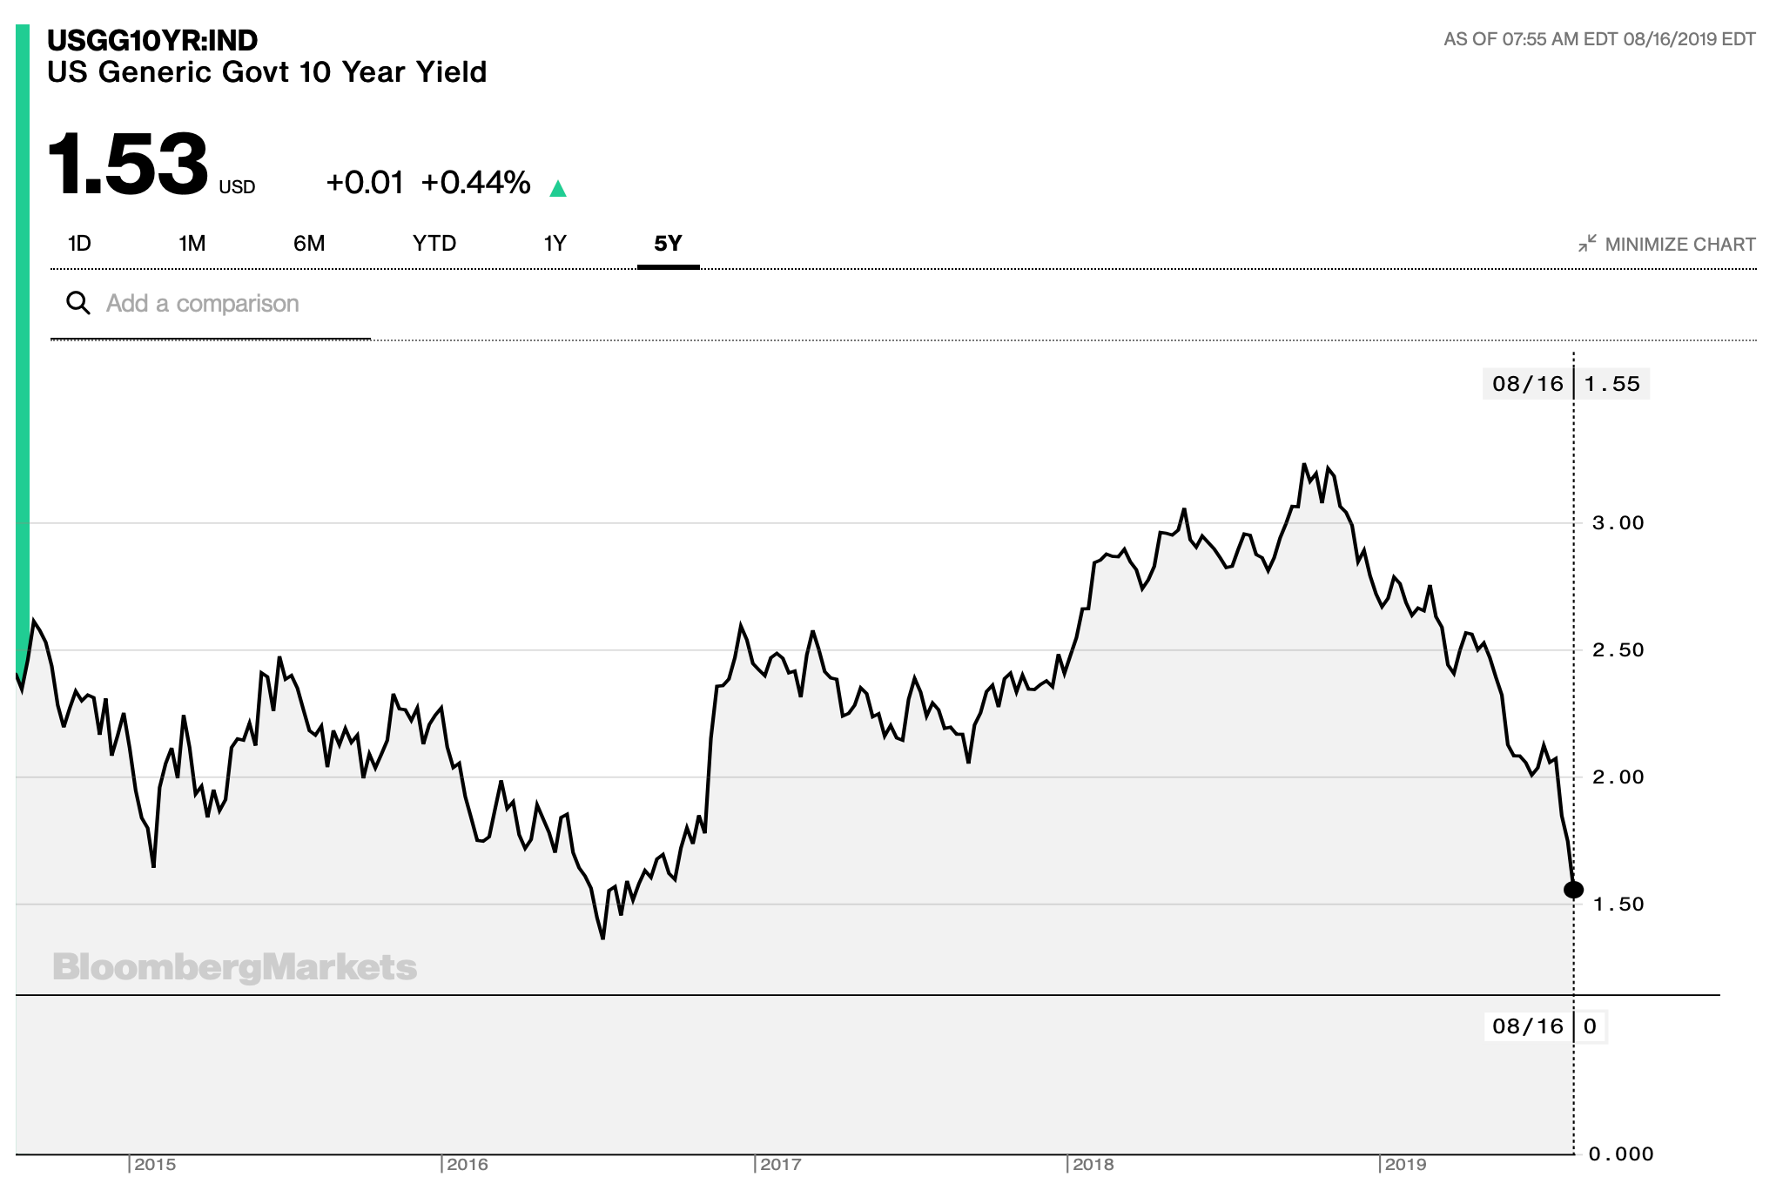Select the 2019 label on the time axis
Screen dimensions: 1783x1177
[1405, 1164]
